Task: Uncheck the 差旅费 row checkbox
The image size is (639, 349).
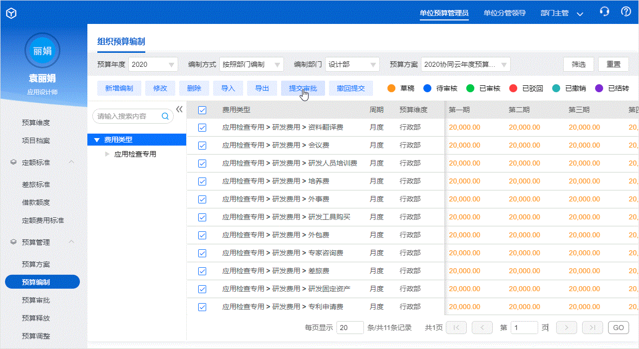Action: click(202, 271)
